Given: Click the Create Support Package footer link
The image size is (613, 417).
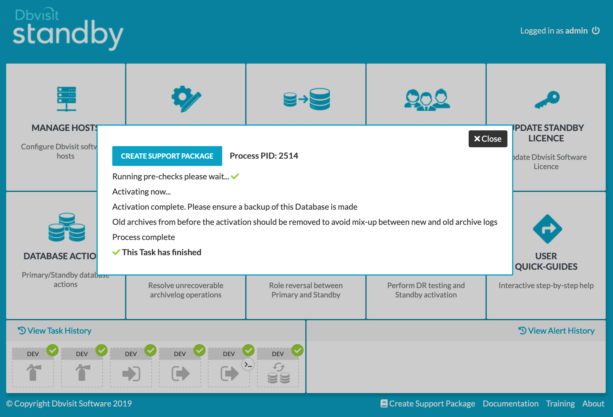Looking at the screenshot, I should tap(428, 404).
